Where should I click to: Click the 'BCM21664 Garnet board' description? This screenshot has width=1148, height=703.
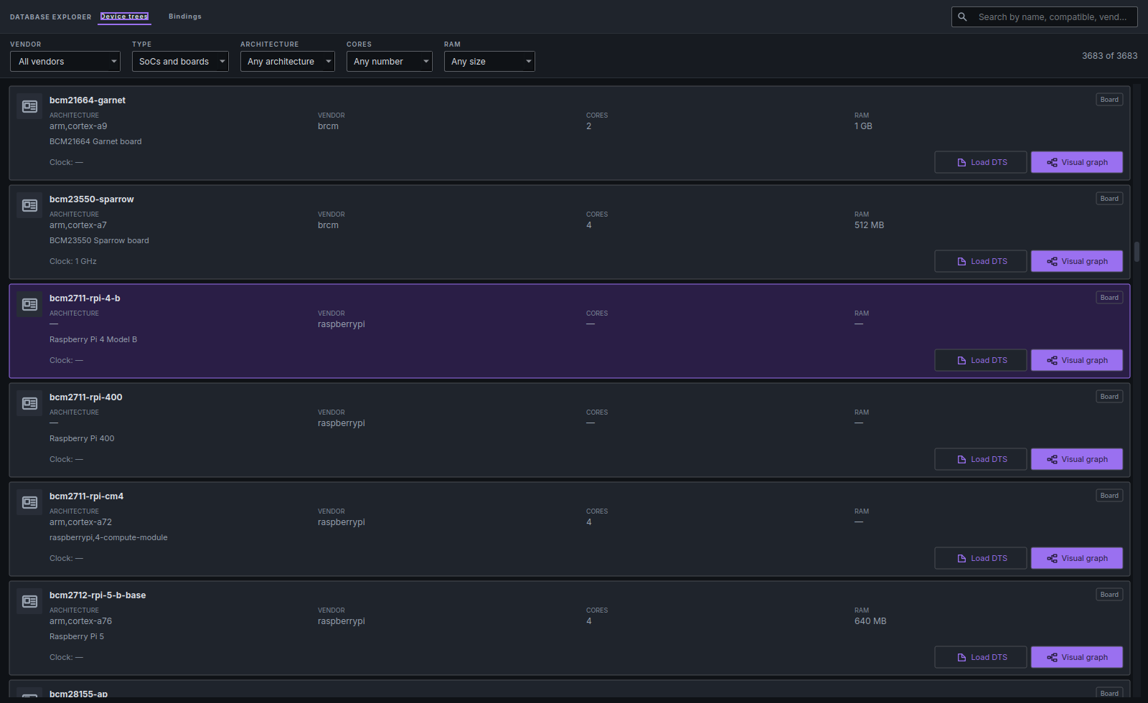pyautogui.click(x=95, y=141)
